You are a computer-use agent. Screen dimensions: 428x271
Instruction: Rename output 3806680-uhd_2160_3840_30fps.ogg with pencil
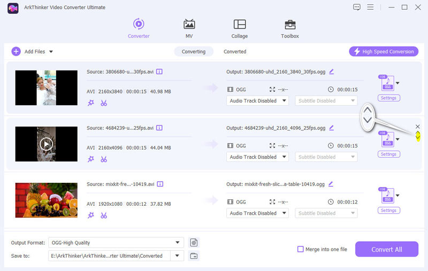331,72
